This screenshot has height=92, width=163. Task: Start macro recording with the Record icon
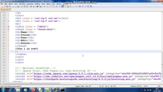pos(80,6)
